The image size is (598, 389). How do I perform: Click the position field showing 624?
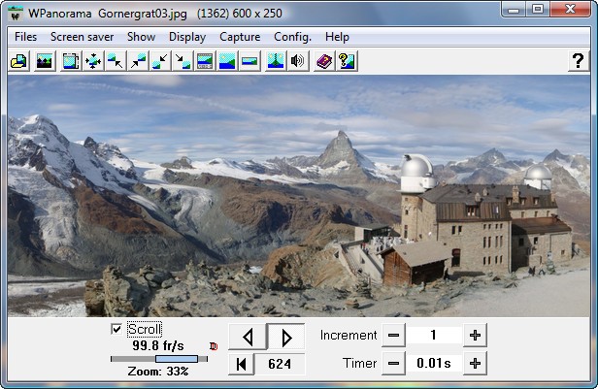coord(280,364)
